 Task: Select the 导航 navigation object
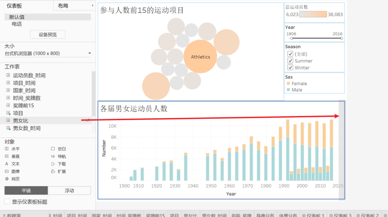(59, 156)
